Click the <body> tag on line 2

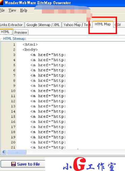click(30, 50)
